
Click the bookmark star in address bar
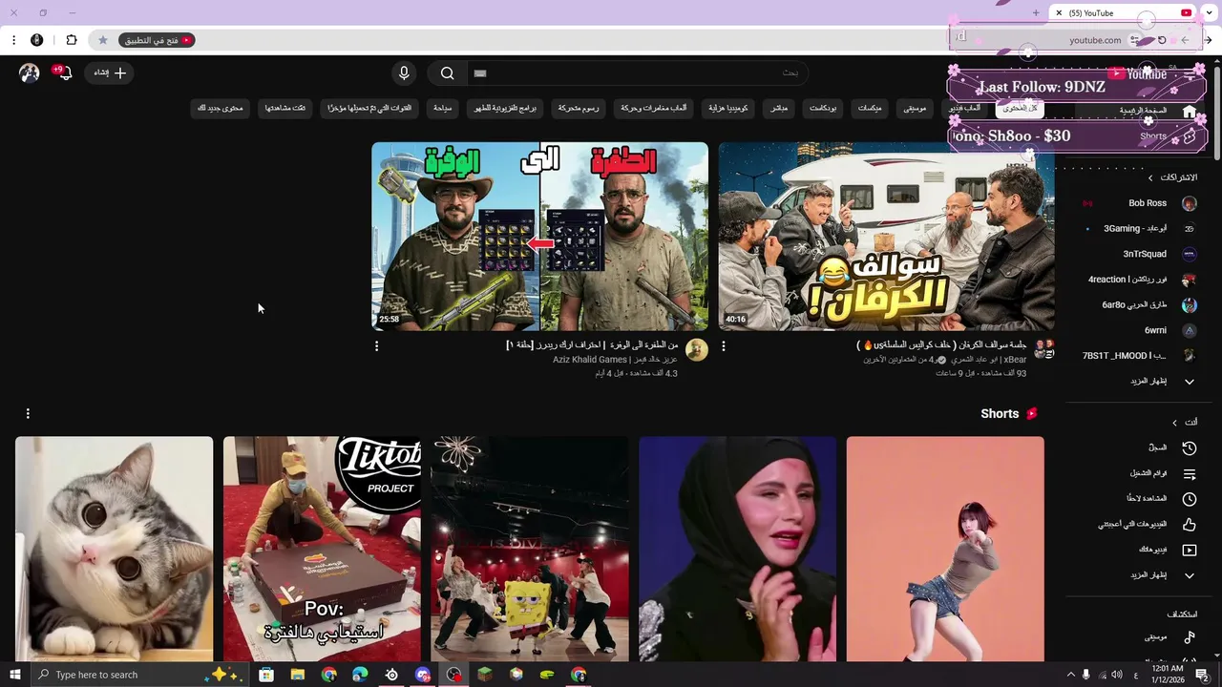coord(103,40)
